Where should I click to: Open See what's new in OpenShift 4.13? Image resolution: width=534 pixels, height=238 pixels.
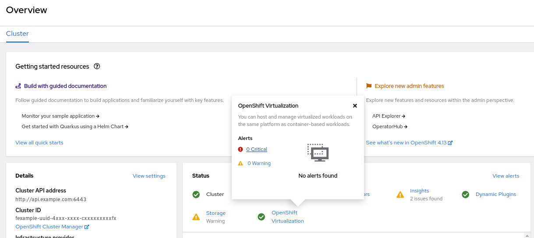click(409, 143)
